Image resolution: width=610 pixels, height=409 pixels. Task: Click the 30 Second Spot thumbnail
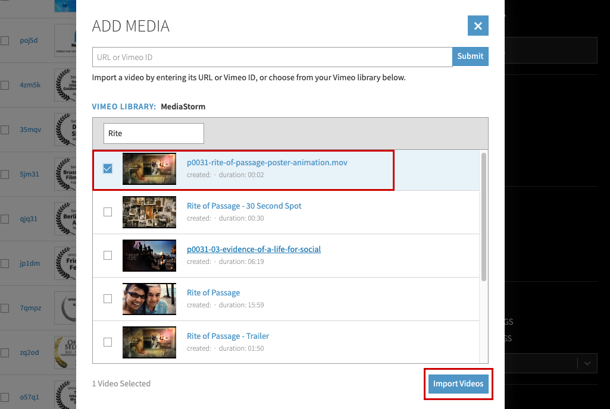149,212
